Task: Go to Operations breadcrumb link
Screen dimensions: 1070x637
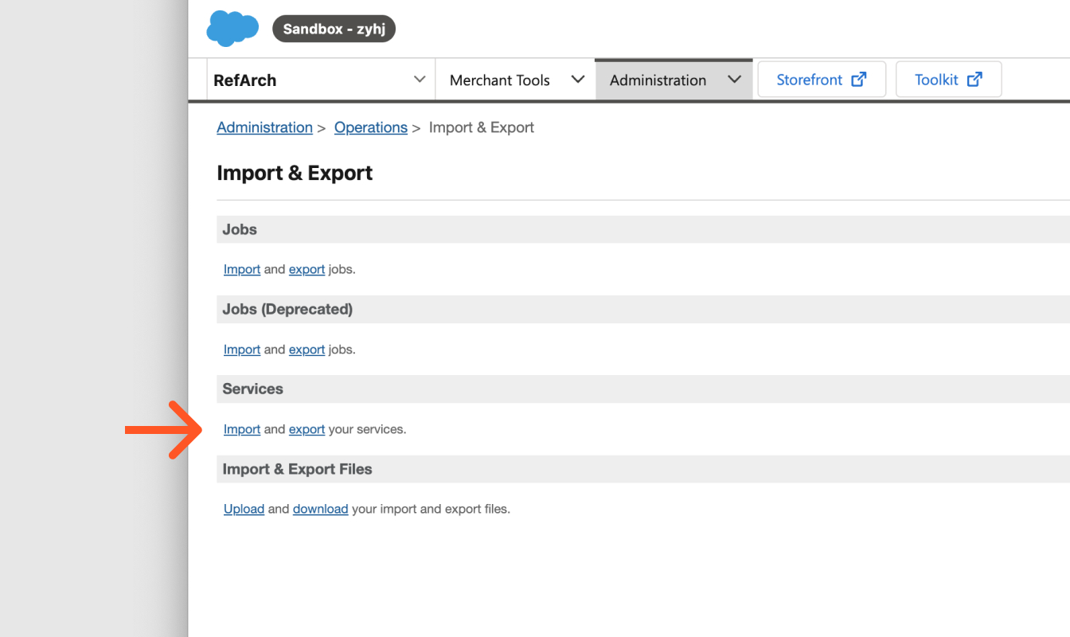Action: coord(371,127)
